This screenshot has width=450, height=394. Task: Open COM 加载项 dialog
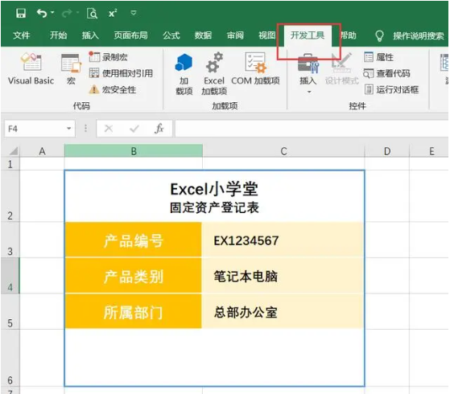pos(255,69)
